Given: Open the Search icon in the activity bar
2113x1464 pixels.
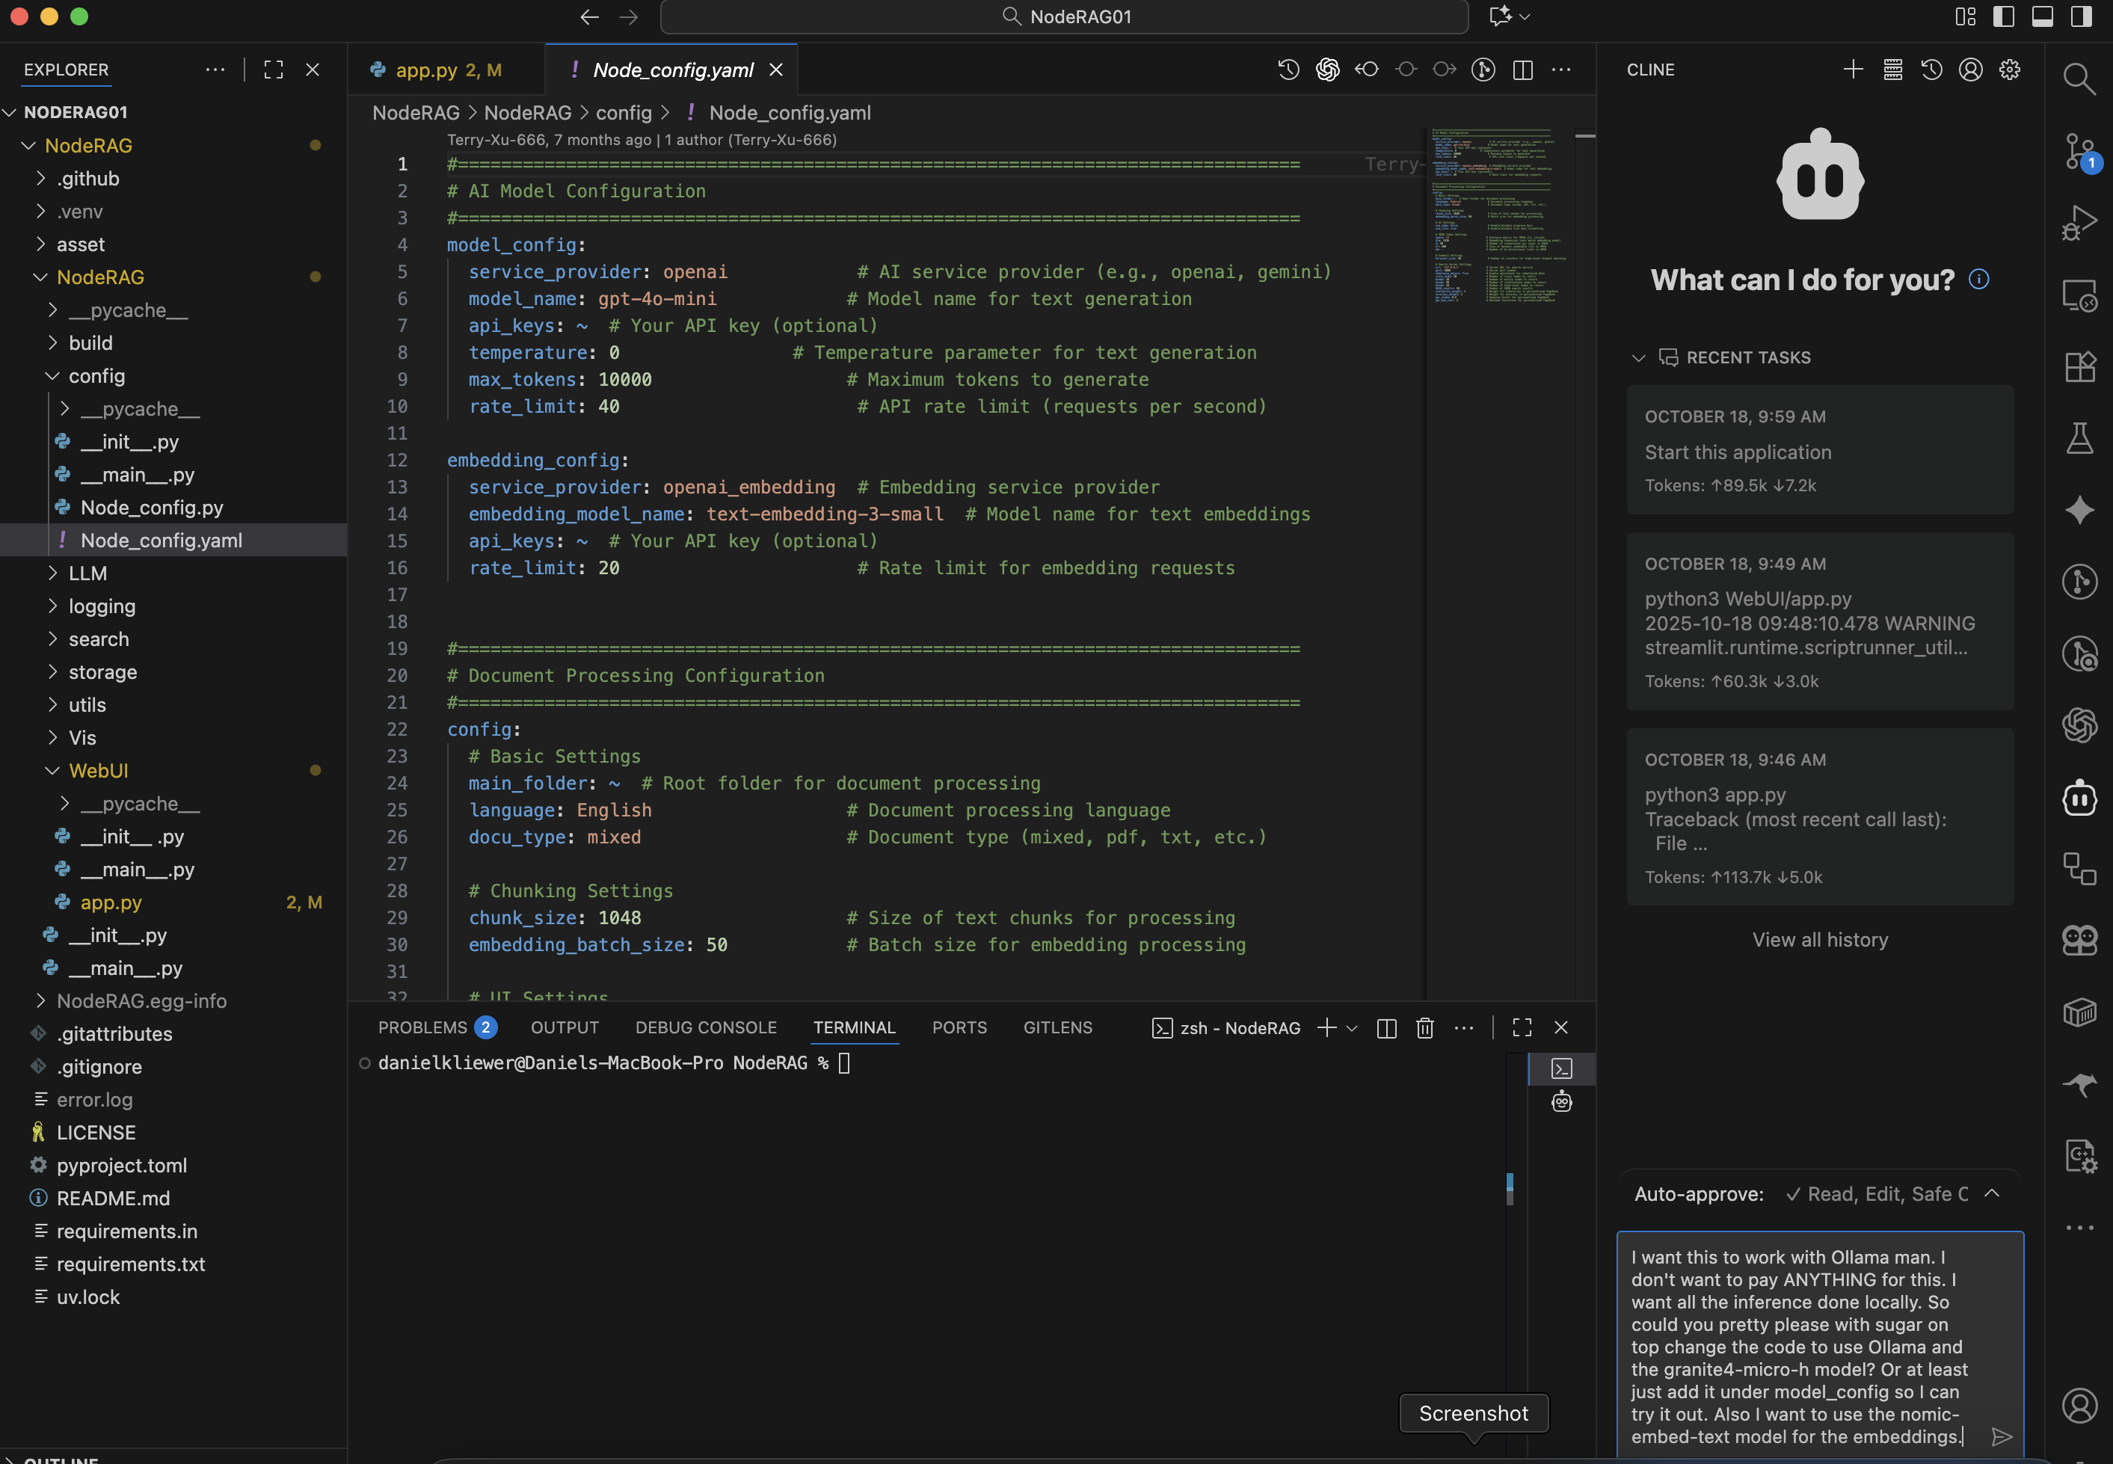Looking at the screenshot, I should 2078,79.
